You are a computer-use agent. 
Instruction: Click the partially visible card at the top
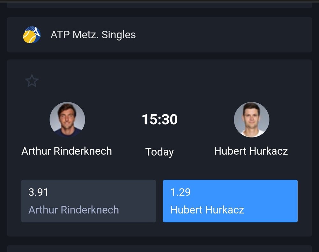(x=159, y=5)
